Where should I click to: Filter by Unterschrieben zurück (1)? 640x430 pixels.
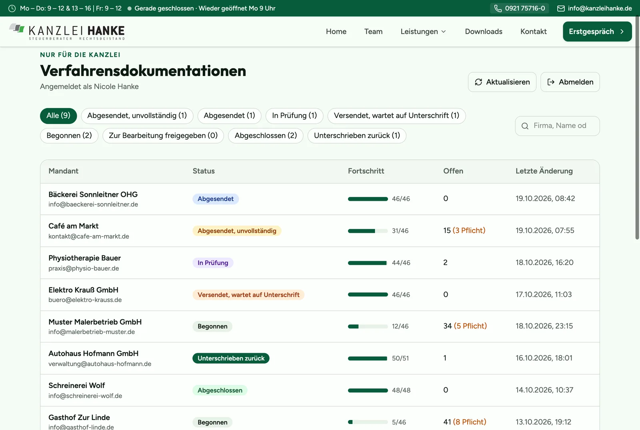click(x=357, y=136)
